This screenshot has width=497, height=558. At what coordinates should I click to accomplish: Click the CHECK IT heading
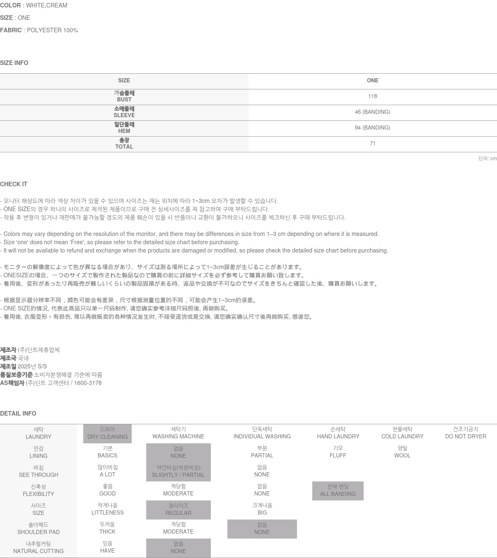[x=14, y=184]
